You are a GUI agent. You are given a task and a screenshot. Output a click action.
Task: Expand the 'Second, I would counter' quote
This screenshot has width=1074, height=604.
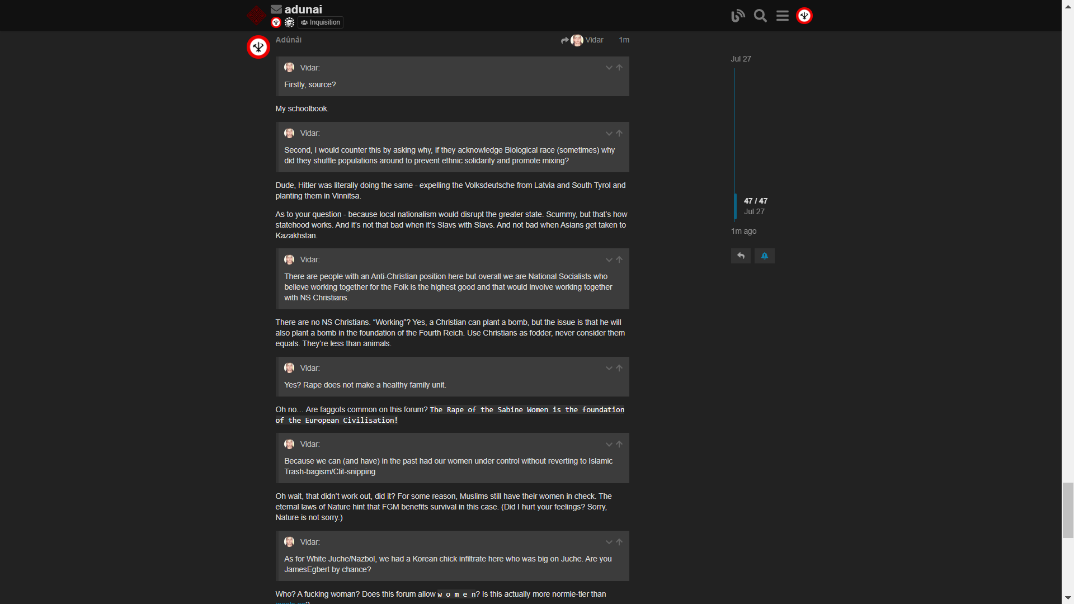(609, 134)
